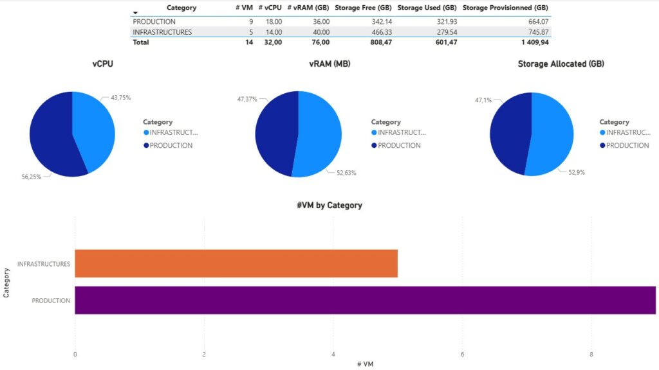
Task: Sort table by # vCPU column header
Action: point(270,8)
